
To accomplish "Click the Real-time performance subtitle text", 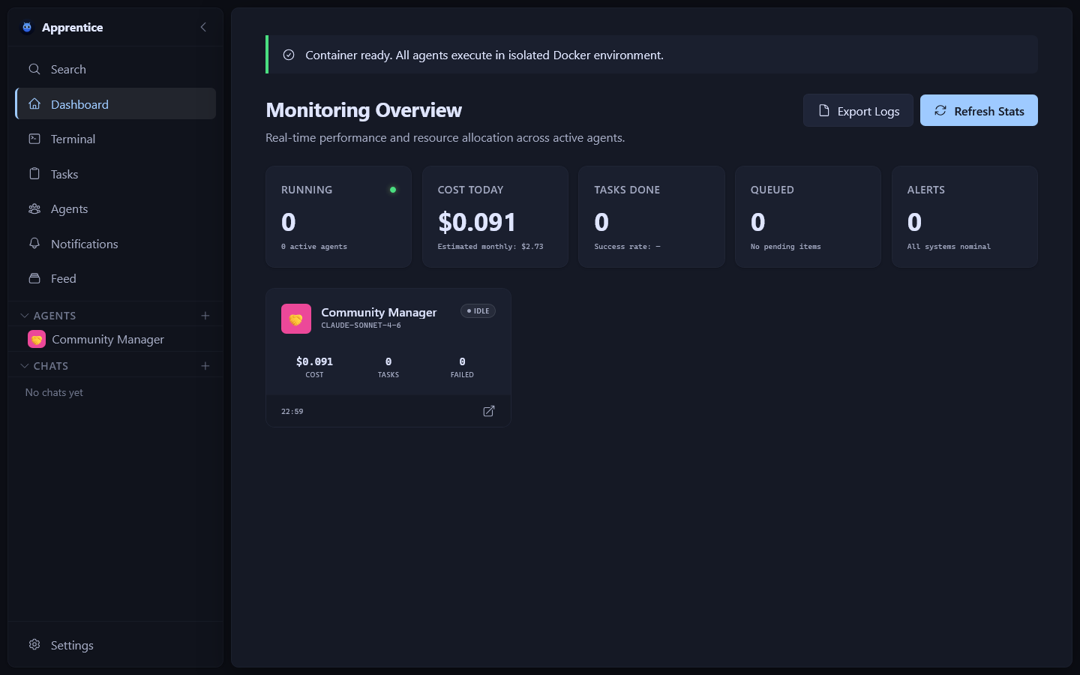I will 445,138.
